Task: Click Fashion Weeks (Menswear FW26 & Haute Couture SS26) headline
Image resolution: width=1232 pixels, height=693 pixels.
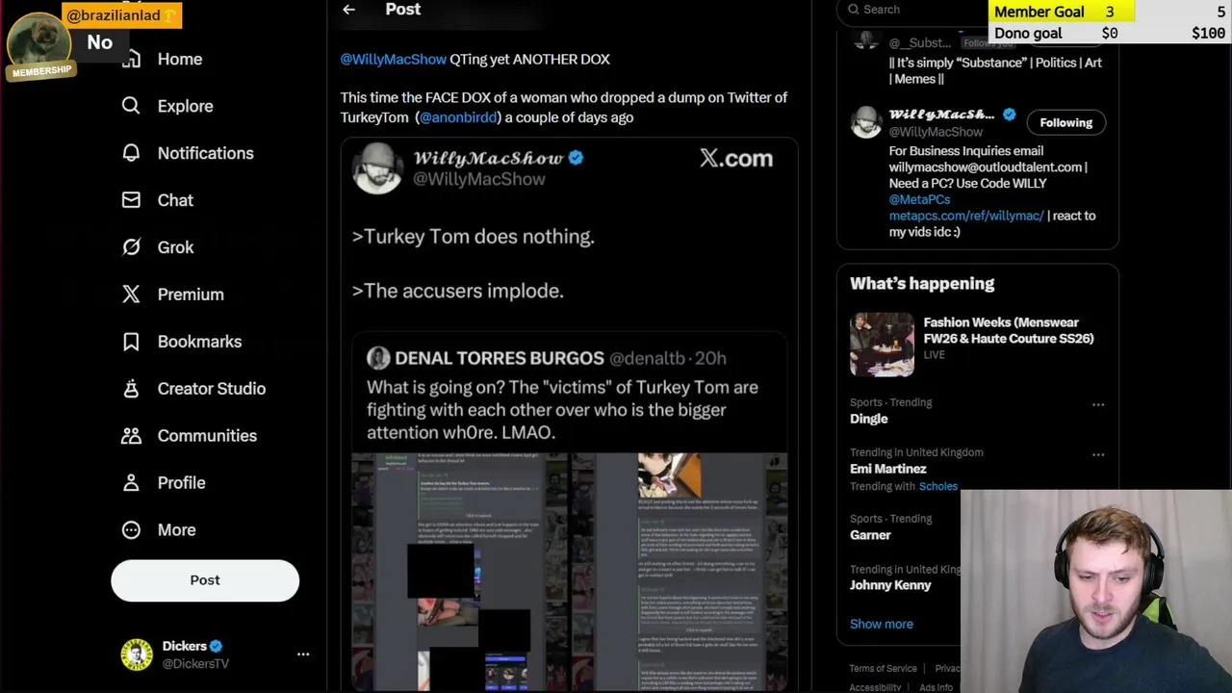Action: click(x=1008, y=330)
